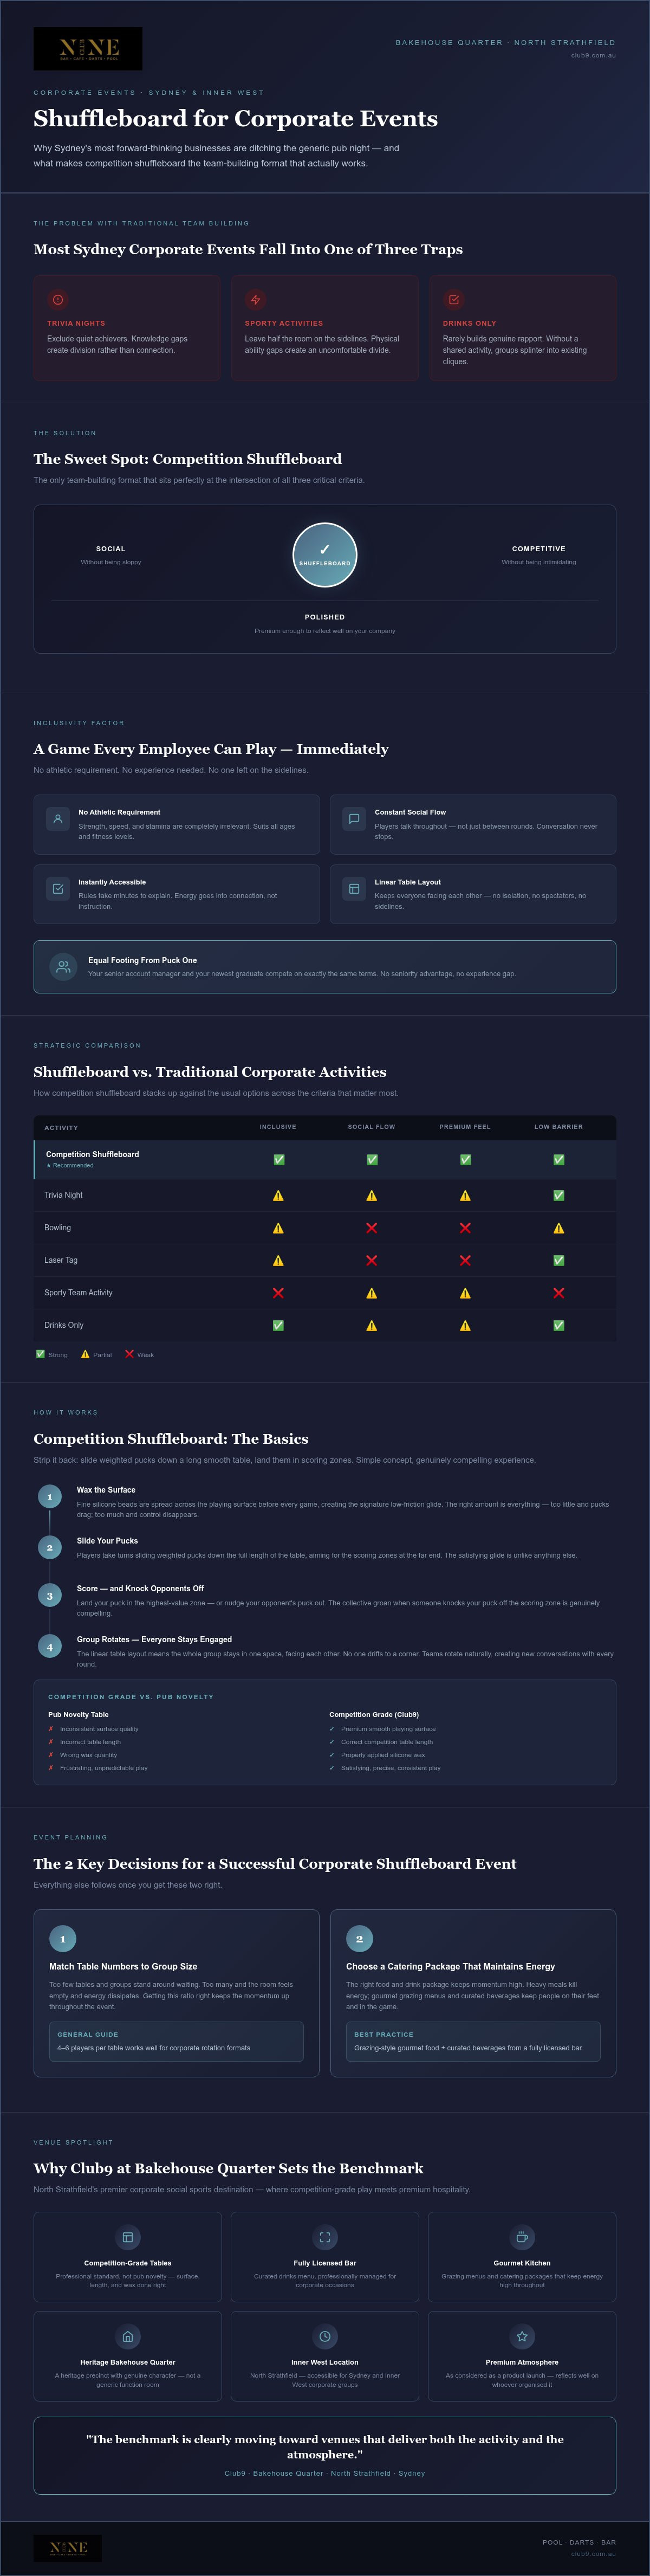
Task: Click the Best Practice box about grazing-style food
Action: coord(473,2041)
